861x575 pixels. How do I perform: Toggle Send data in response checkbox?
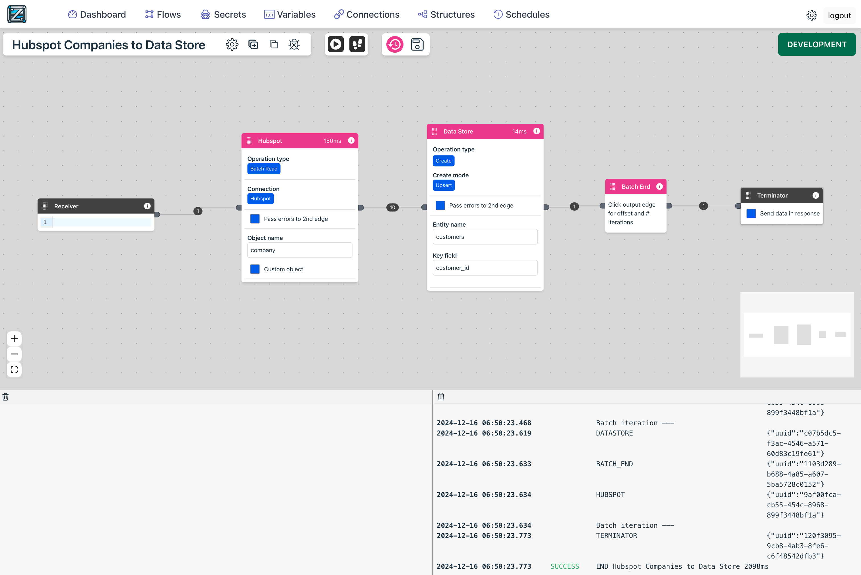(x=751, y=213)
